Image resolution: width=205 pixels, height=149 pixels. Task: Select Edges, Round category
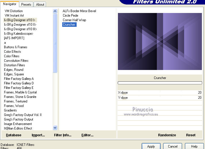(x=14, y=70)
